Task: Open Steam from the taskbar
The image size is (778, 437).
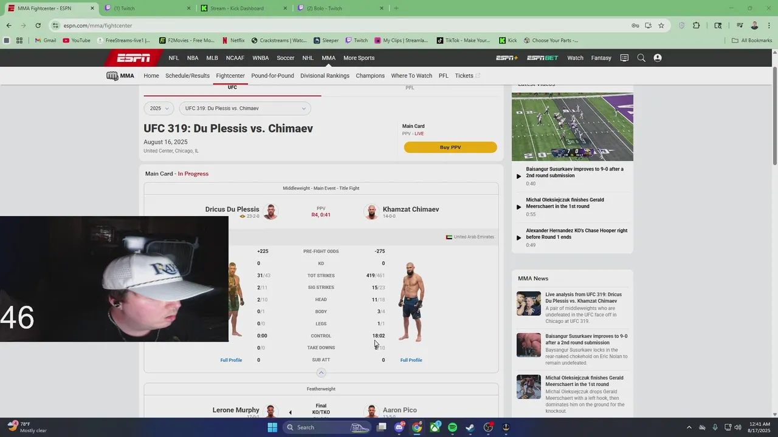Action: click(x=470, y=427)
